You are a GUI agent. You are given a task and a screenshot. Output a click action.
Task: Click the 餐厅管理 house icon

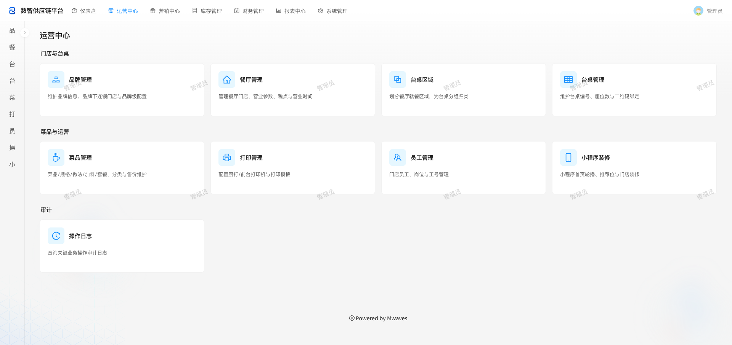click(x=227, y=79)
